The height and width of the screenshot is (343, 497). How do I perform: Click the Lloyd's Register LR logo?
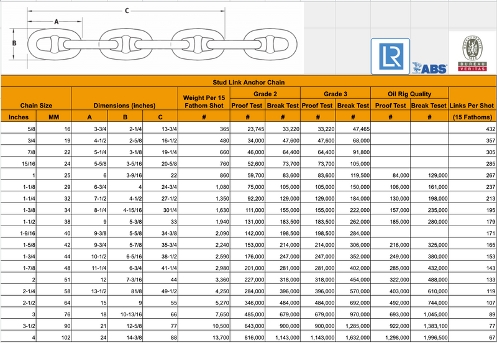click(390, 56)
